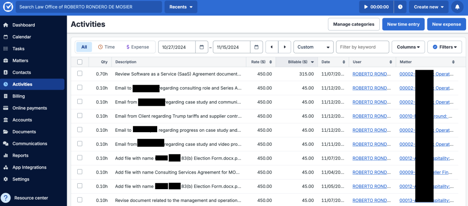The image size is (468, 206).
Task: Toggle the select-all checkbox in table header
Action: pyautogui.click(x=80, y=62)
